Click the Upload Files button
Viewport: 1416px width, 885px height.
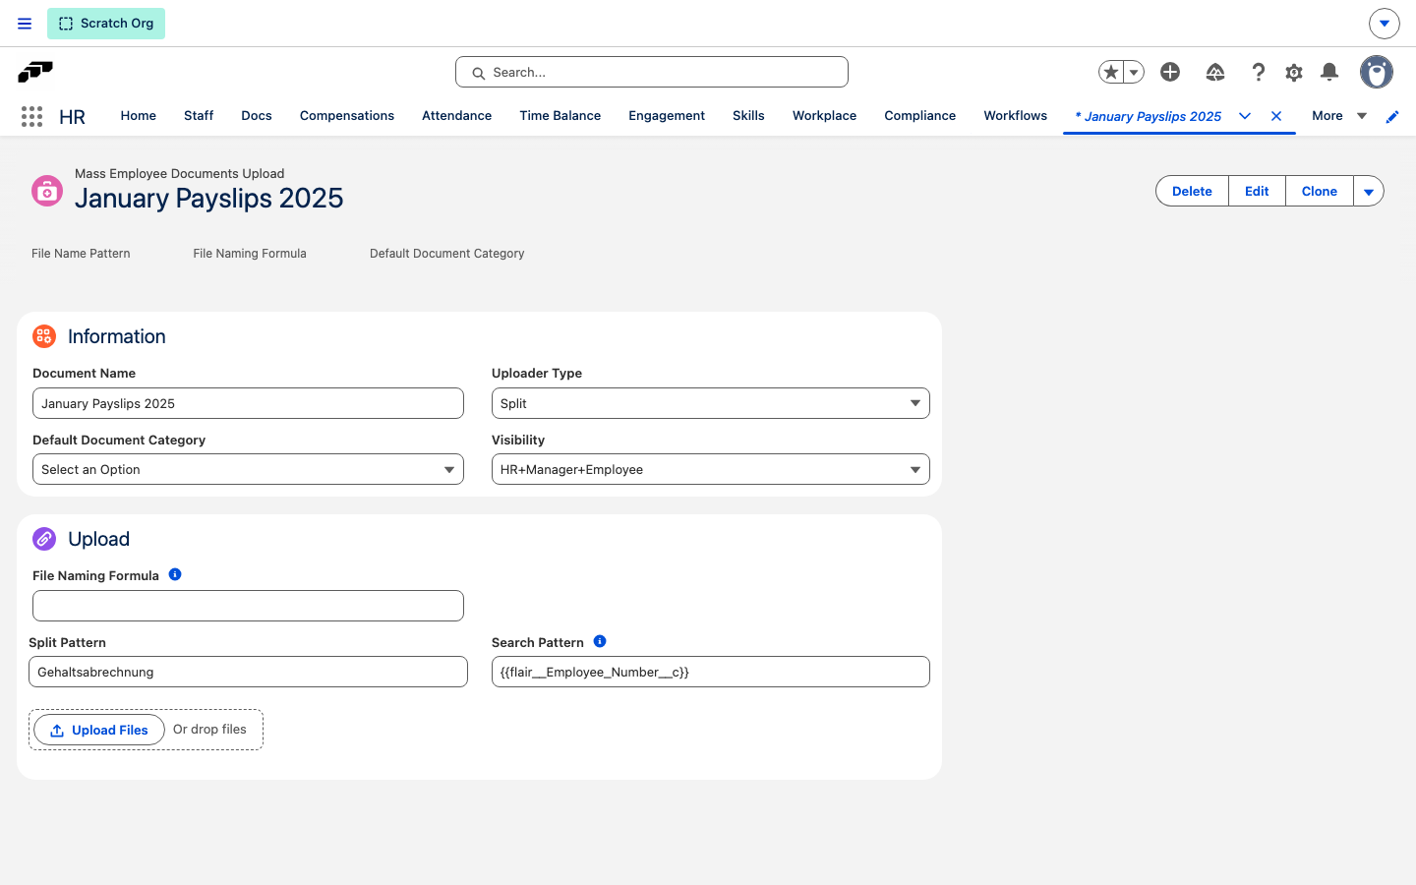pyautogui.click(x=99, y=730)
